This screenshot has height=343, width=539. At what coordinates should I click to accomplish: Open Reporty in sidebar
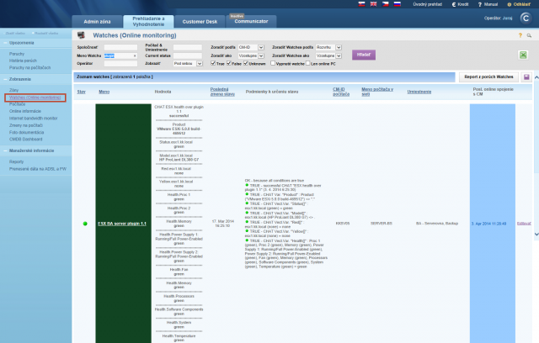pyautogui.click(x=16, y=161)
